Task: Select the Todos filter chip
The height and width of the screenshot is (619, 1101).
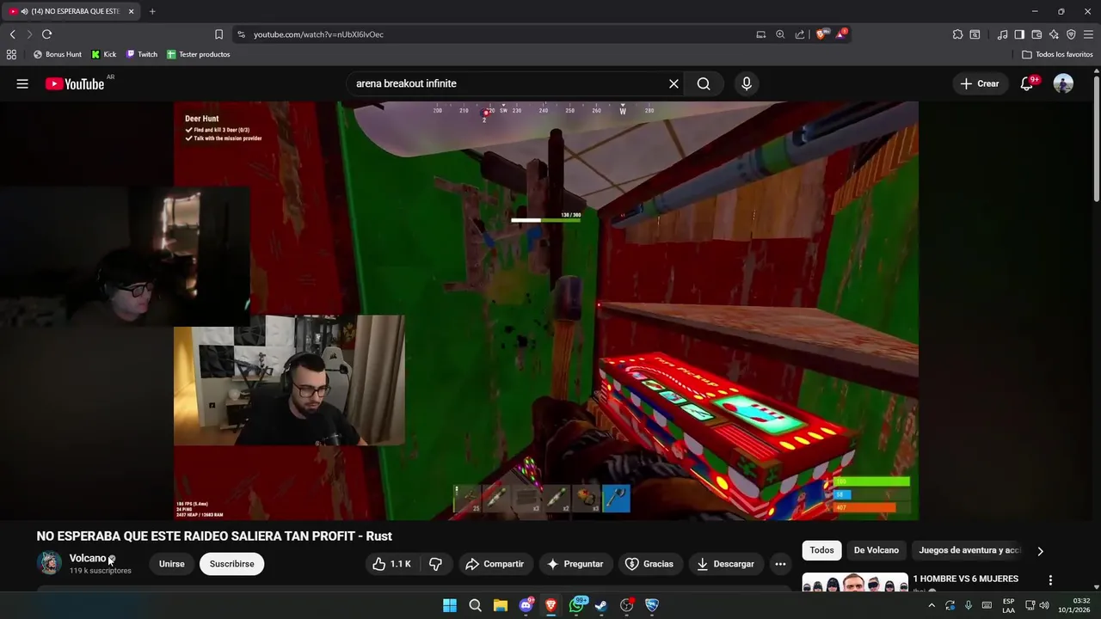Action: [821, 550]
